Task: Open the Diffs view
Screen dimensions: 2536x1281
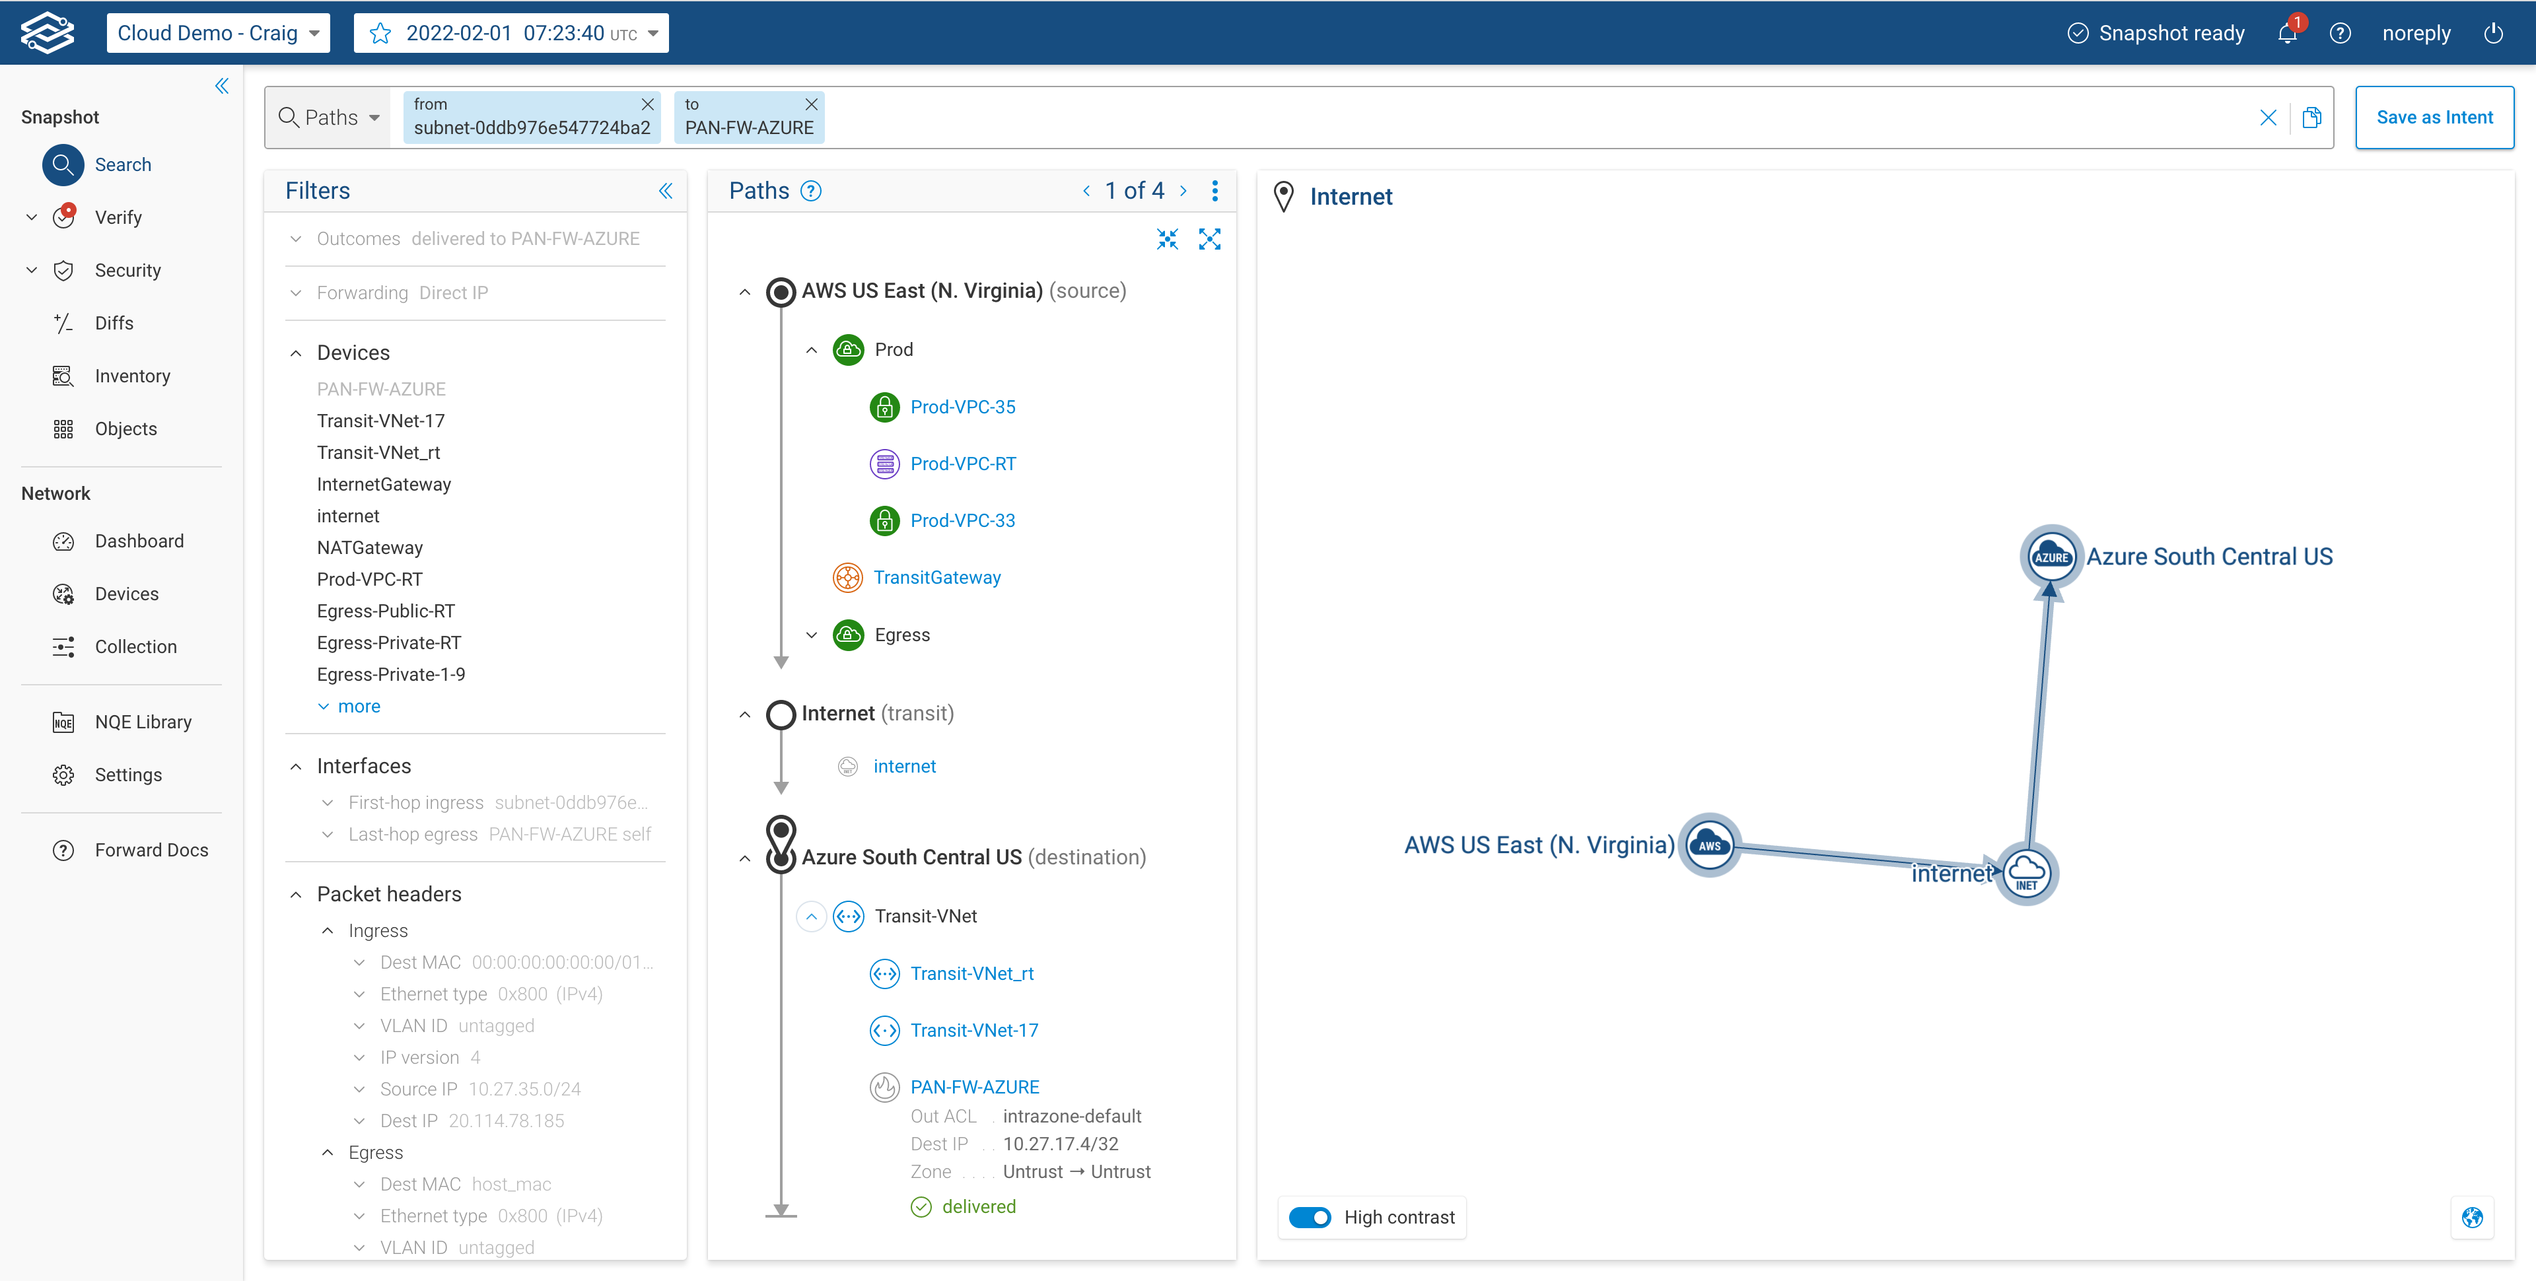Action: point(63,323)
